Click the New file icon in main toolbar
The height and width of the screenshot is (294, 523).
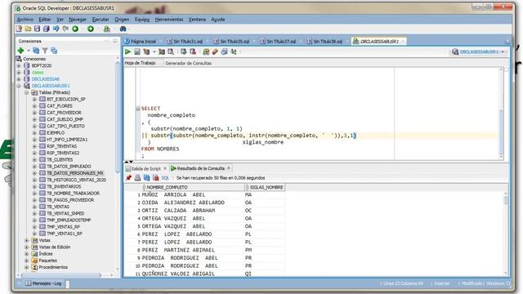point(19,29)
